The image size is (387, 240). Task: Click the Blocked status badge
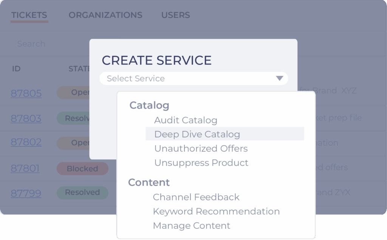pos(82,169)
